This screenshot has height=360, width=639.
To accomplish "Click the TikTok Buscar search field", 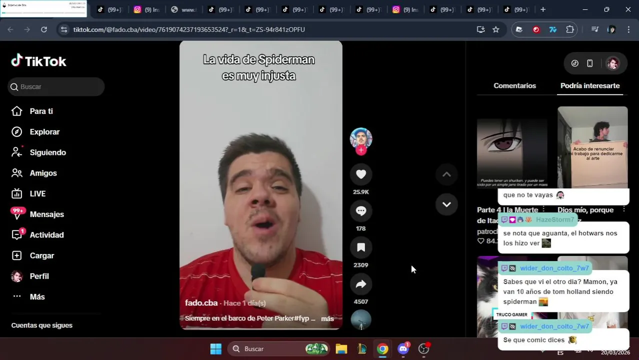I will click(56, 86).
